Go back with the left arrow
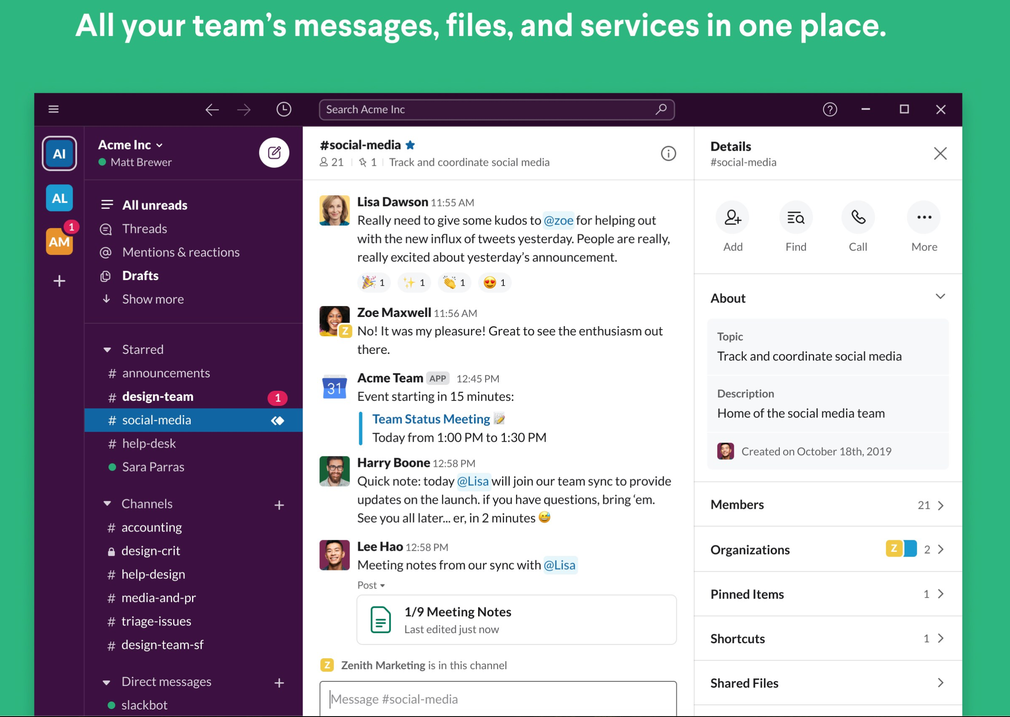The width and height of the screenshot is (1010, 717). [212, 110]
